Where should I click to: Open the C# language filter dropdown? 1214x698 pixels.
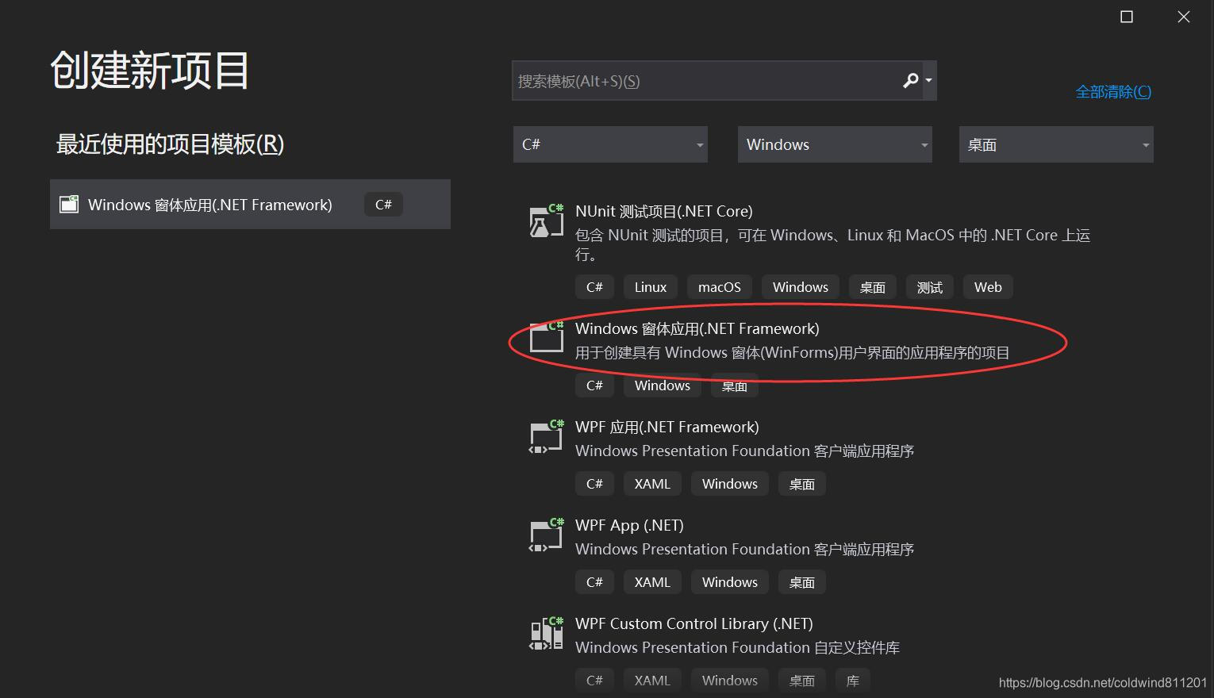coord(610,144)
